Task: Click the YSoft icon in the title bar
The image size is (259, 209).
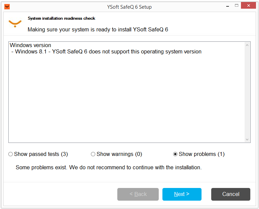Action: [x=7, y=7]
